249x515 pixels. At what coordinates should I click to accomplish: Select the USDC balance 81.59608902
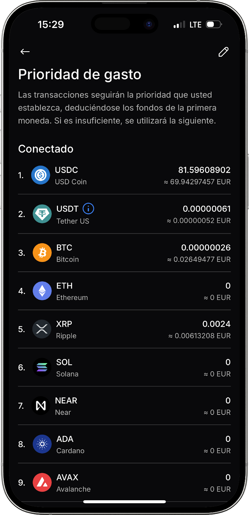(204, 170)
